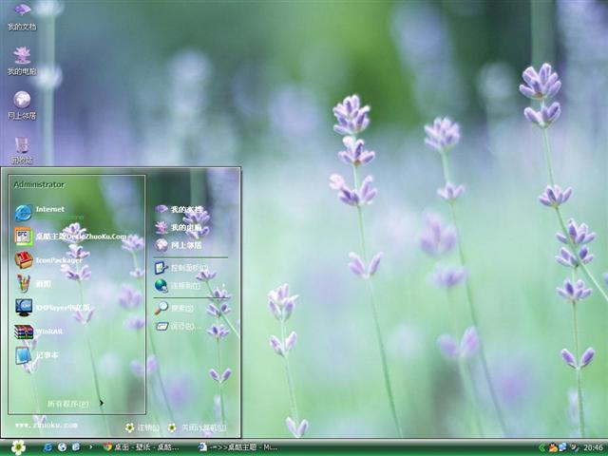Open WinRAR from the Start menu

39,332
